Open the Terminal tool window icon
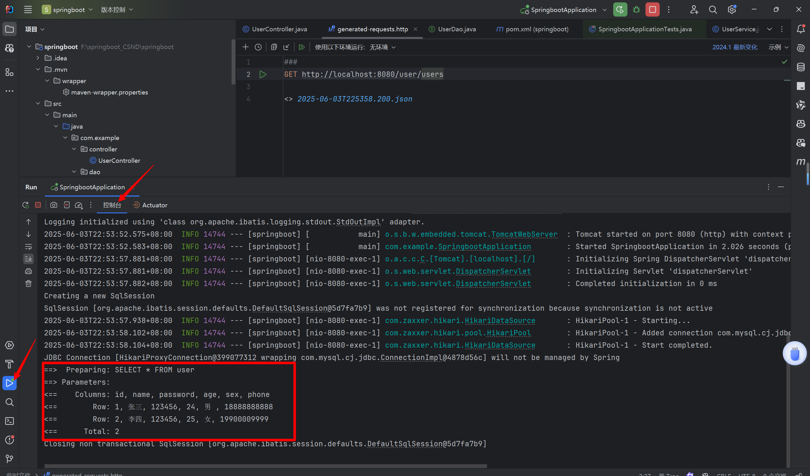 tap(9, 421)
